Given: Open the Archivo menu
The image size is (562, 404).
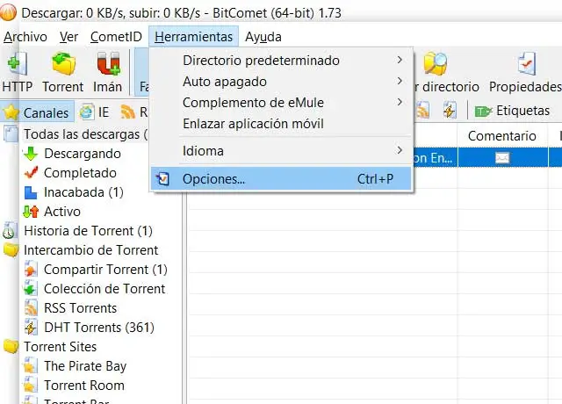Looking at the screenshot, I should click(25, 37).
